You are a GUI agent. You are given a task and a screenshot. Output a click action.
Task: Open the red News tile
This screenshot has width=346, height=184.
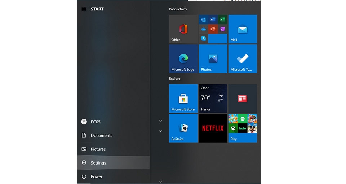(x=243, y=98)
